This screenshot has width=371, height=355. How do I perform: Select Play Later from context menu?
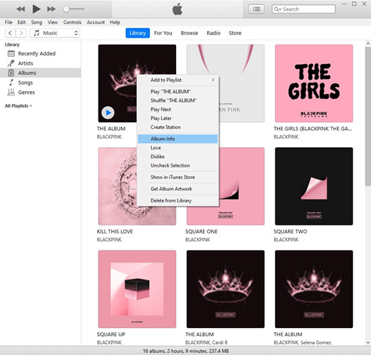click(177, 118)
